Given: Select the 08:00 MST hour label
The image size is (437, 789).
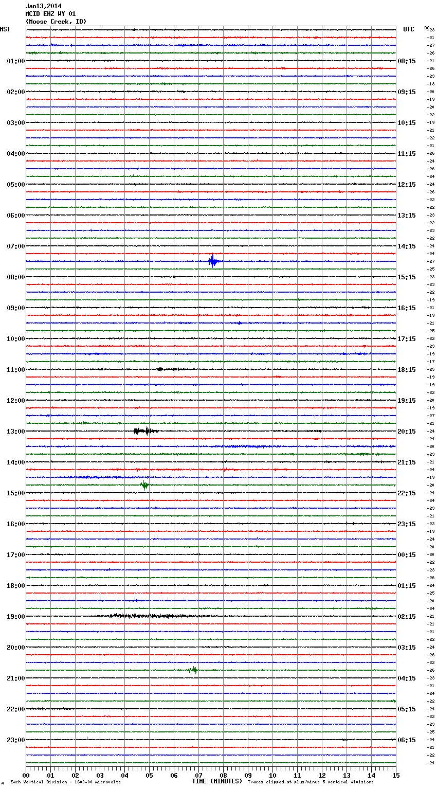Looking at the screenshot, I should 16,277.
